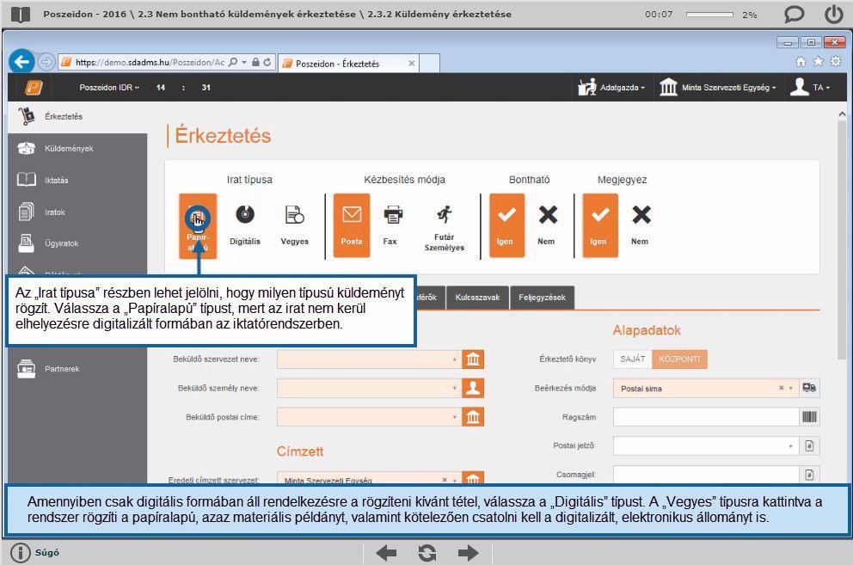Switch to the Kulcsszavak tab
The height and width of the screenshot is (565, 853).
[477, 298]
